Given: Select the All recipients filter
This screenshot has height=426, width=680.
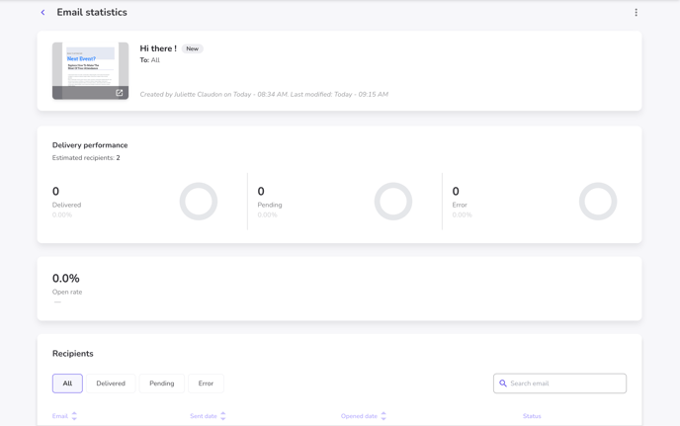Looking at the screenshot, I should [x=67, y=383].
